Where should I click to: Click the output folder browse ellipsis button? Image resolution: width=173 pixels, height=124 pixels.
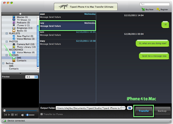click(123, 108)
